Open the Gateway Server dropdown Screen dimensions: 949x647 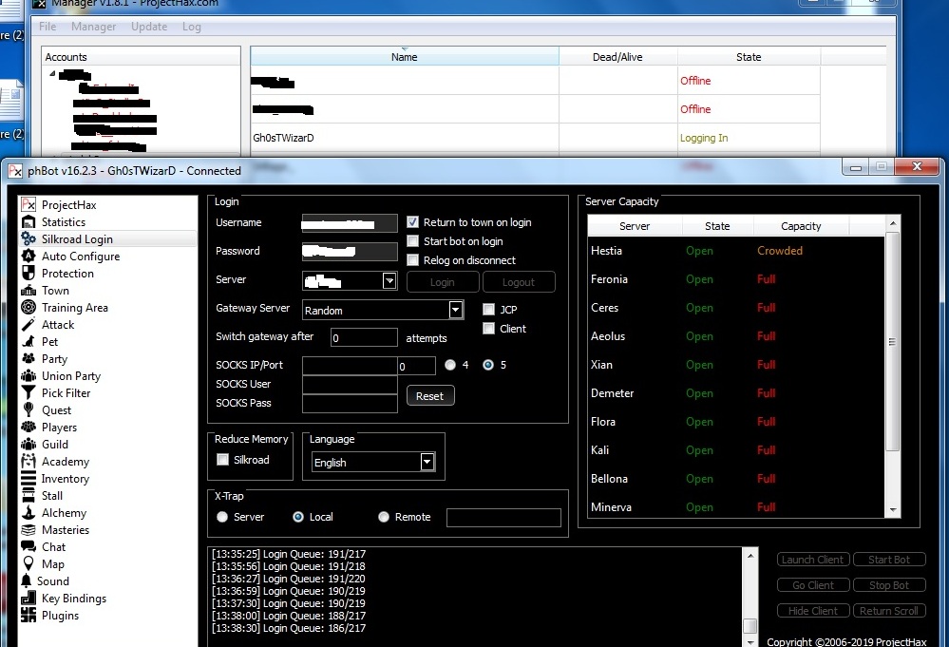point(455,309)
